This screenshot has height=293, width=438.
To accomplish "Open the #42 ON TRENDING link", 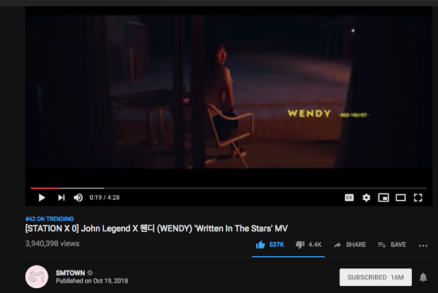I will pos(49,219).
